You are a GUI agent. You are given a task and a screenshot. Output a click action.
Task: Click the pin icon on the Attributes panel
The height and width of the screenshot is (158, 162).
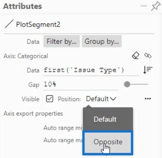[156, 6]
